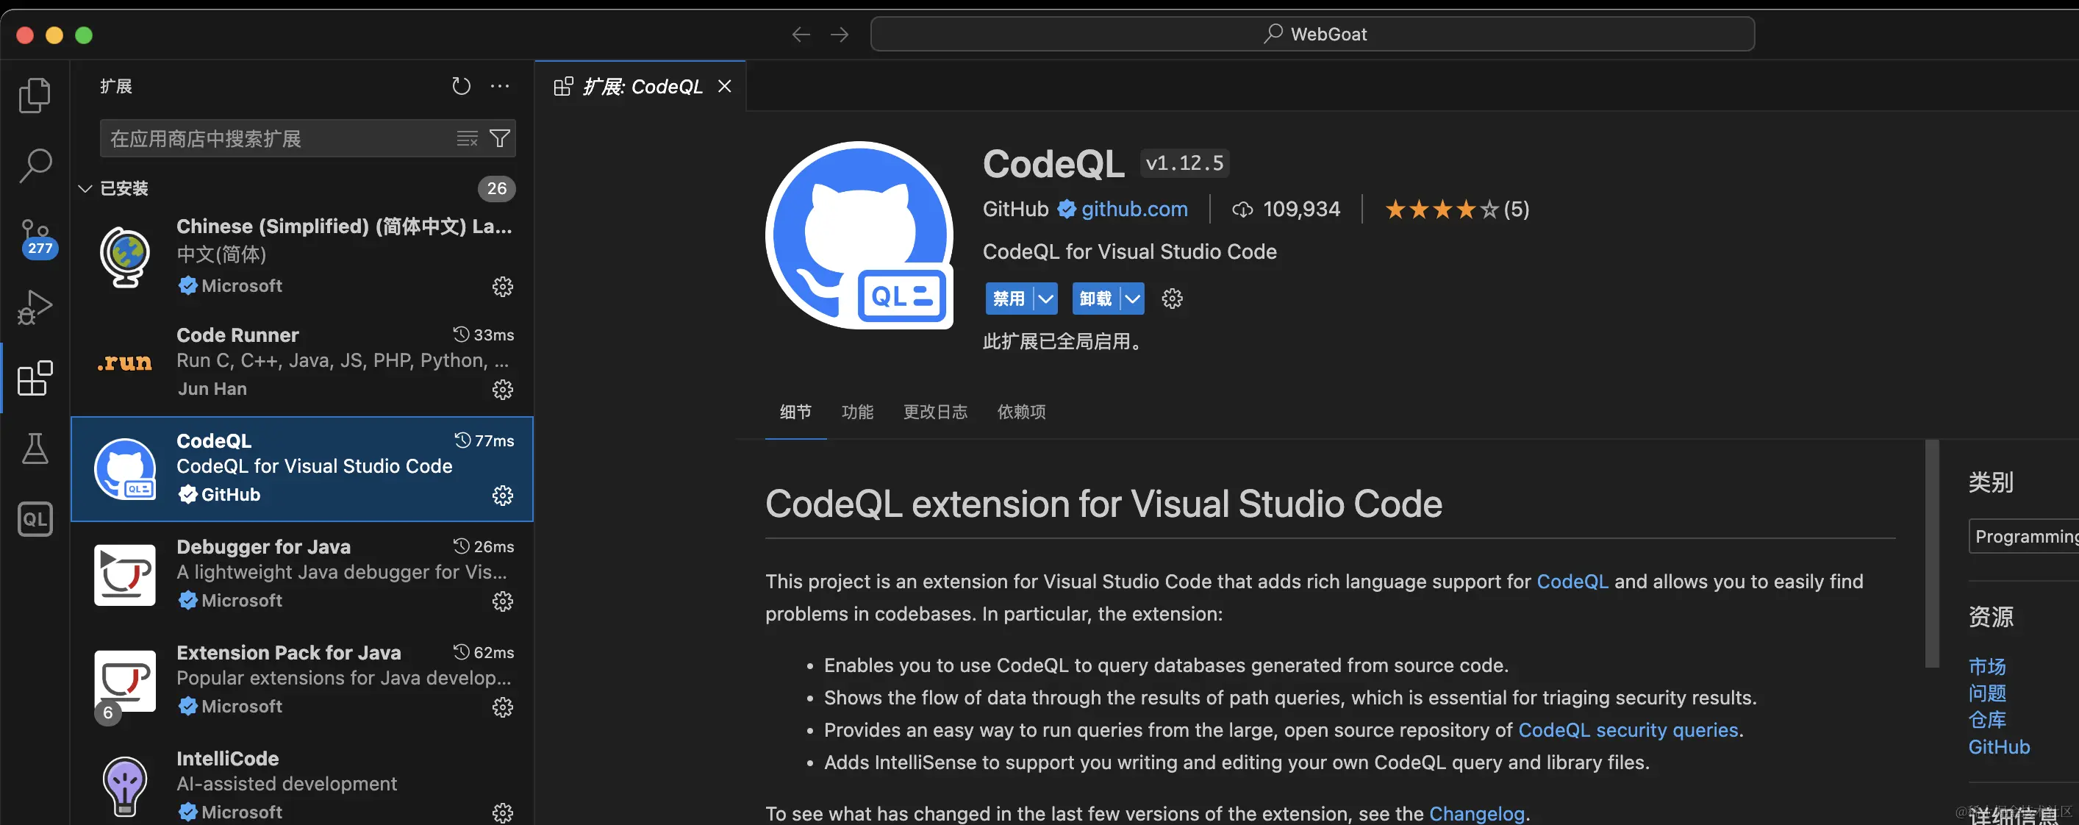
Task: Select the Code Runner extension
Action: click(x=302, y=362)
